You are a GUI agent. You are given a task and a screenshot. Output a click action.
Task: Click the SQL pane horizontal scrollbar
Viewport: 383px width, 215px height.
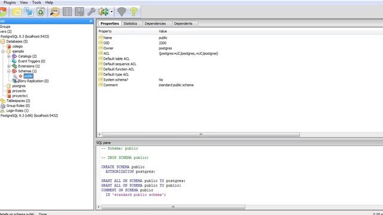[x=173, y=207]
